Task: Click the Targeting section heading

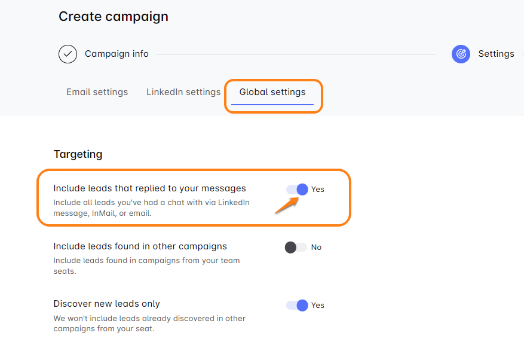Action: (x=78, y=154)
